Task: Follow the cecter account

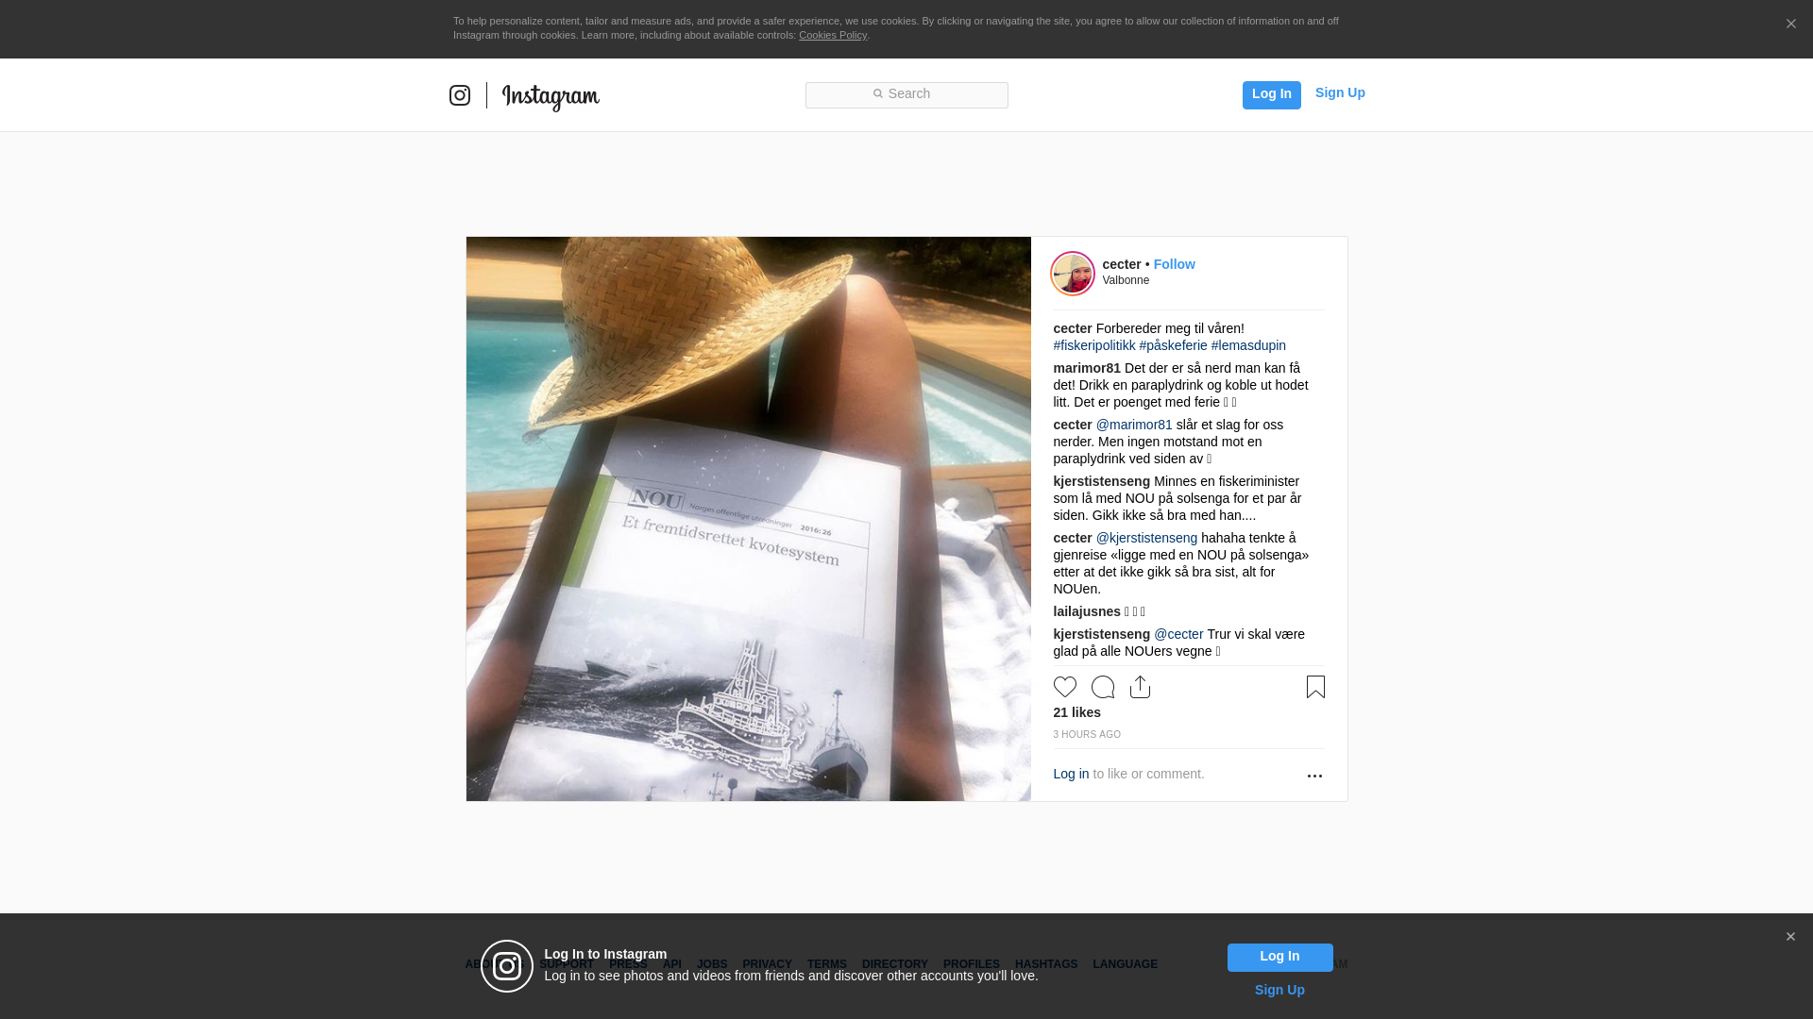Action: 1174,264
